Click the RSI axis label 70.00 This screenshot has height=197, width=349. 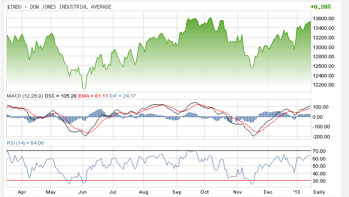319,151
